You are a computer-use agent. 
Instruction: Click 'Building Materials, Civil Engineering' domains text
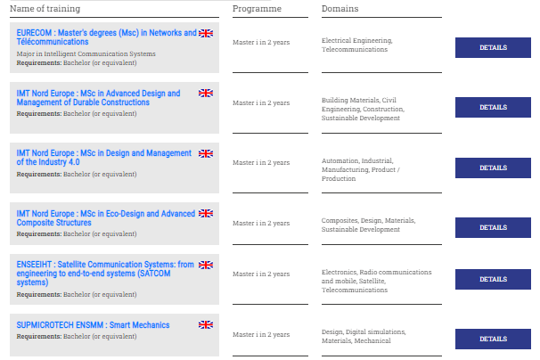pos(363,109)
